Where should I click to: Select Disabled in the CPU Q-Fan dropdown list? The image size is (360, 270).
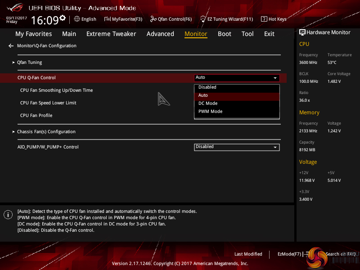click(207, 87)
